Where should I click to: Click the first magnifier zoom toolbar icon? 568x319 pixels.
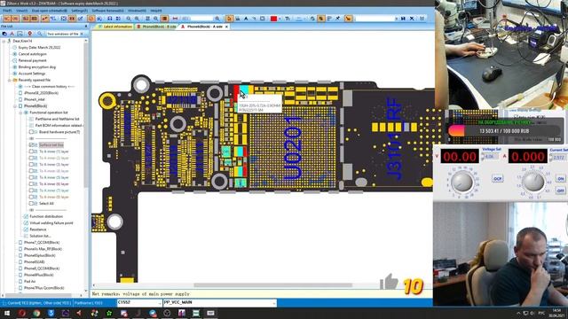[x=129, y=19]
